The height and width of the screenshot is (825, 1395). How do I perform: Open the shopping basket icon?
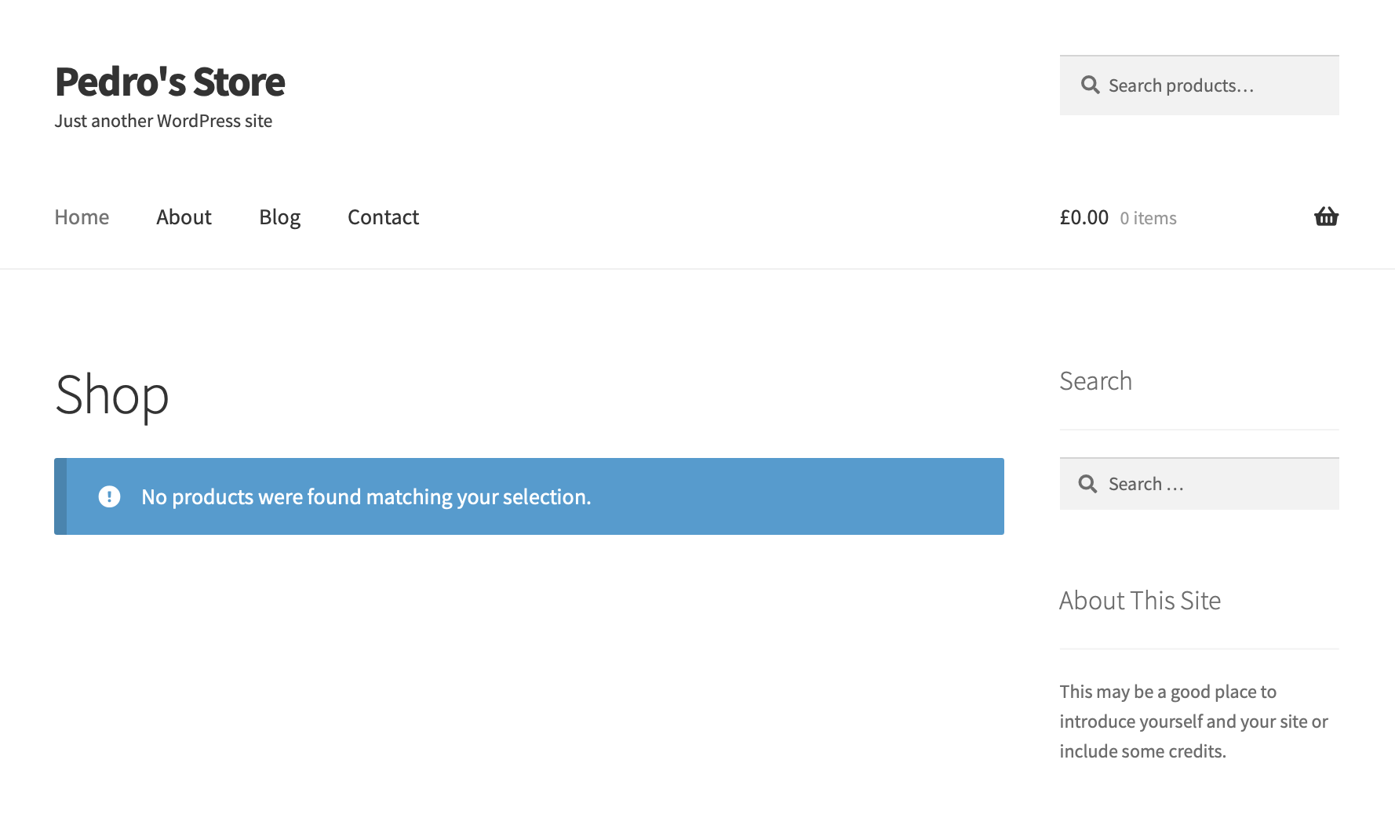pos(1326,216)
